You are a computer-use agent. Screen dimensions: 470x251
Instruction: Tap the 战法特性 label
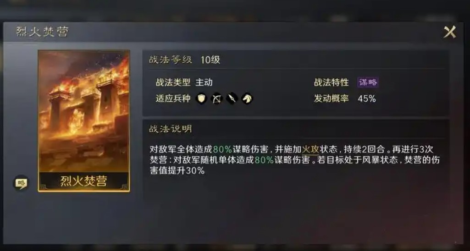point(331,82)
